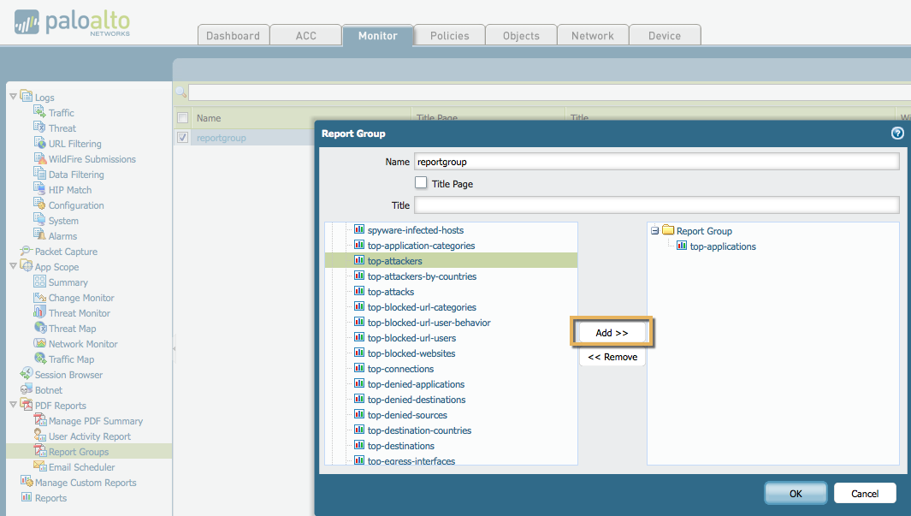Click the URL Filtering icon
This screenshot has height=516, width=911.
coord(39,142)
